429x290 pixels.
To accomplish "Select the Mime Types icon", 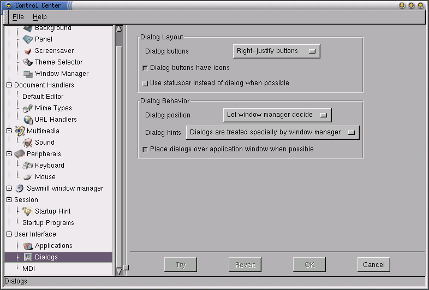I will point(28,108).
